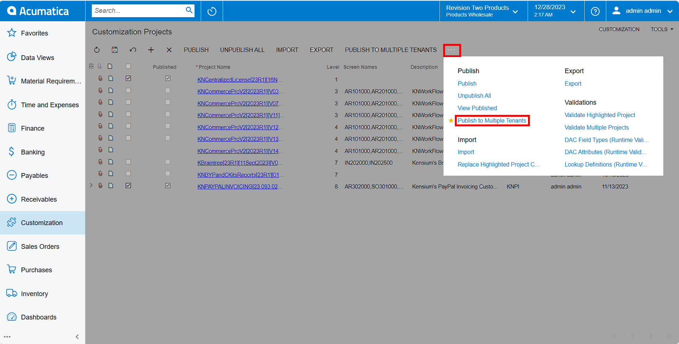Select Publish in the overflow menu
679x344 pixels.
(x=467, y=83)
